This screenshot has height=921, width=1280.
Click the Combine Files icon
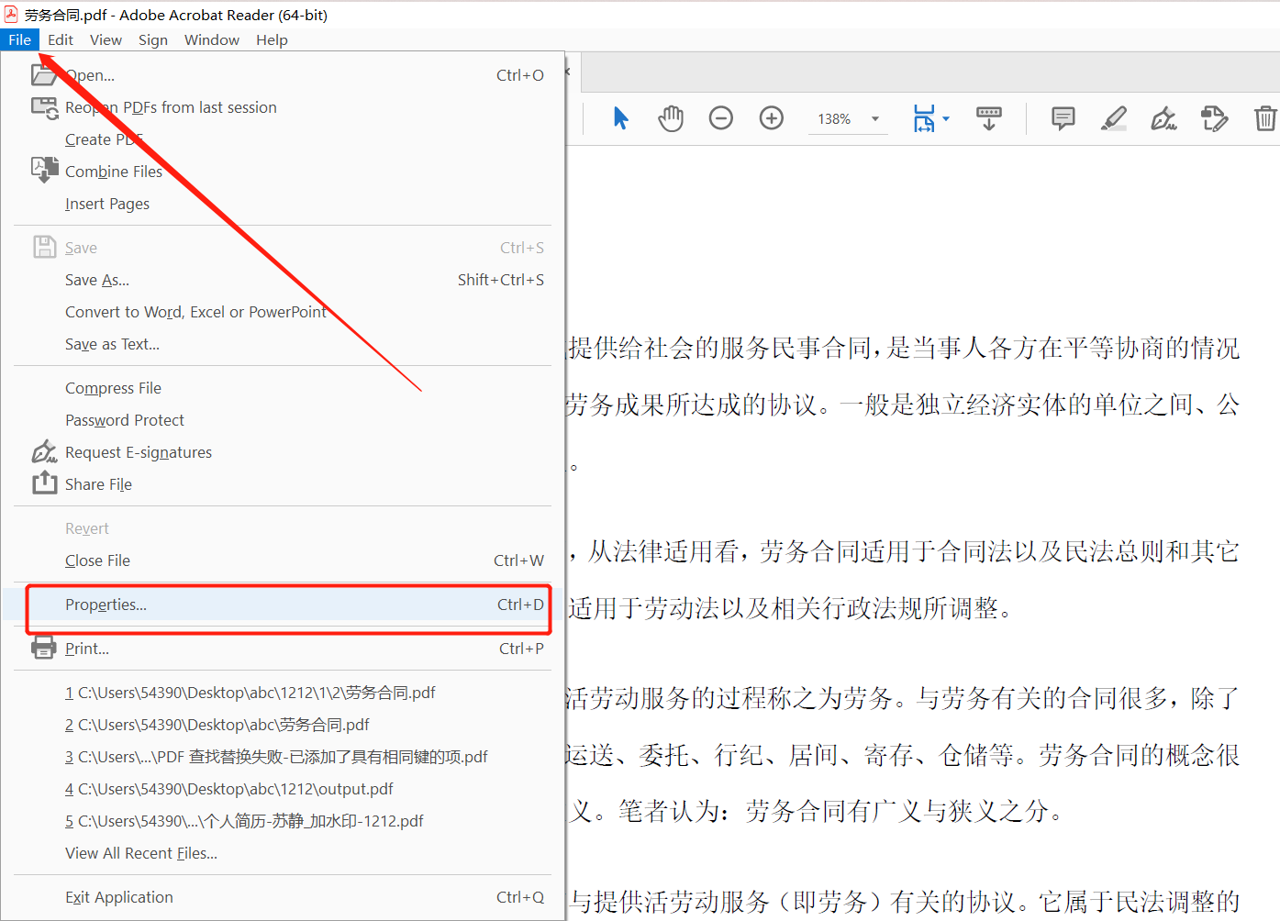click(x=44, y=169)
